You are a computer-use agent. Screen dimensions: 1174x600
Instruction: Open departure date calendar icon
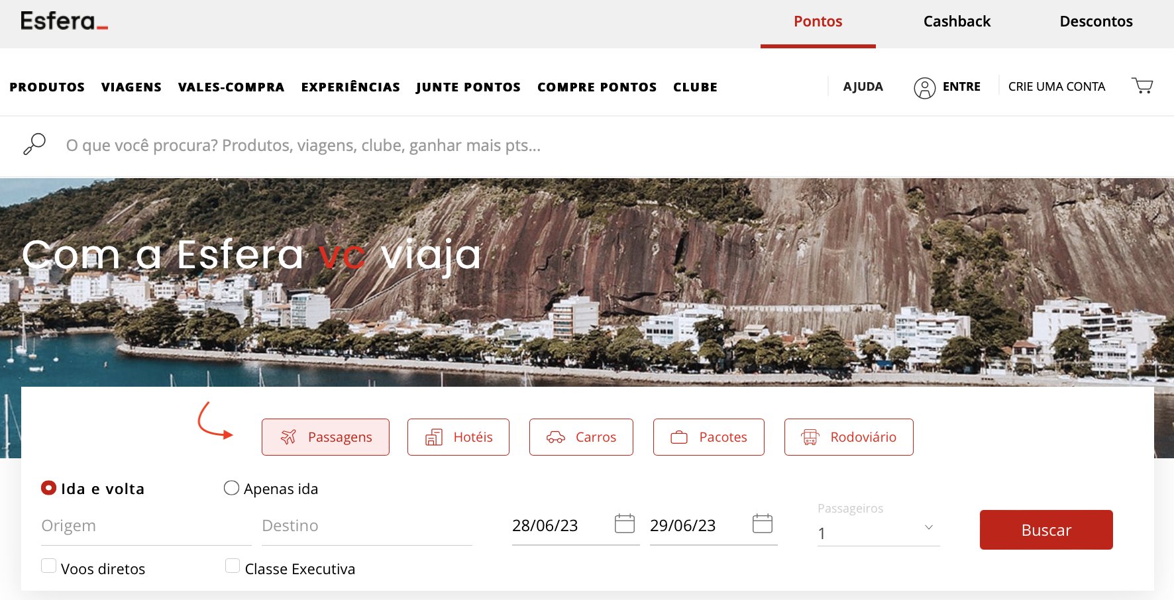coord(625,524)
